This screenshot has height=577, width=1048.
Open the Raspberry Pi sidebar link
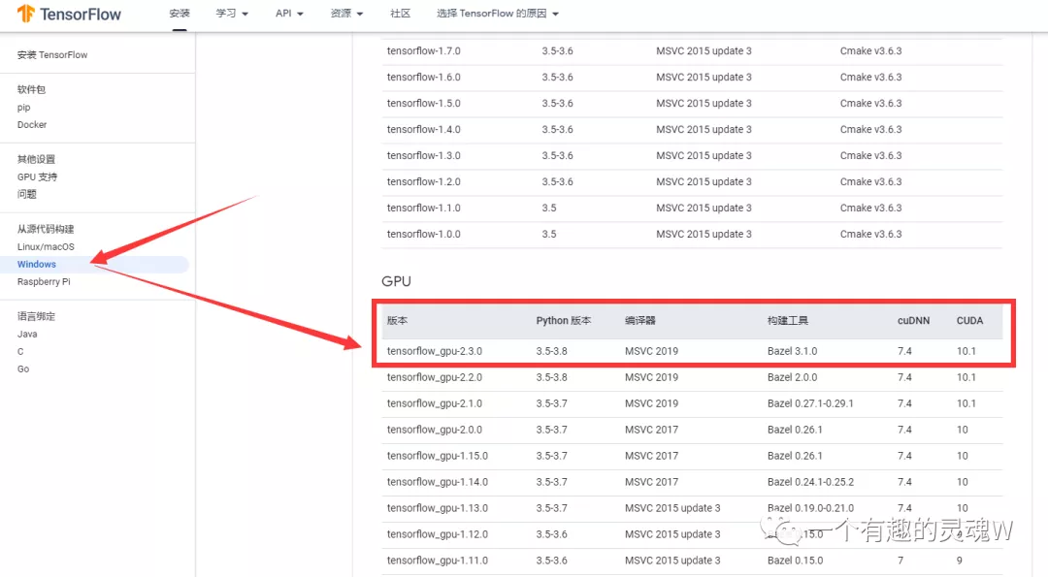tap(44, 282)
